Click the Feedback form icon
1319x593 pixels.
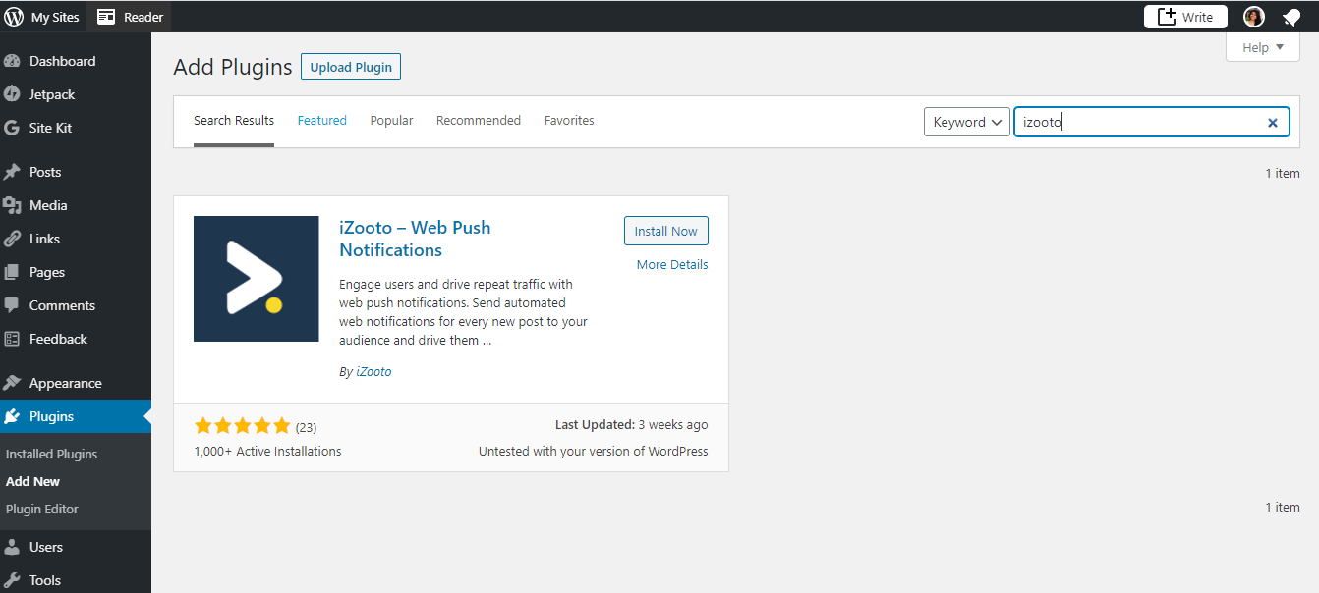point(12,339)
